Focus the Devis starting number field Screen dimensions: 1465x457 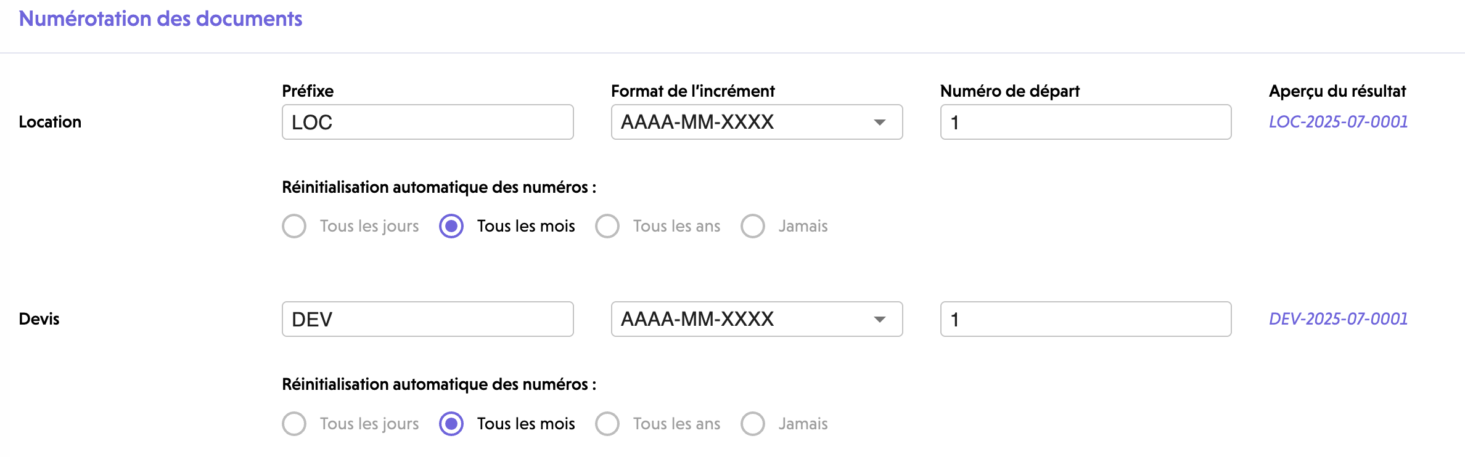pos(1085,319)
